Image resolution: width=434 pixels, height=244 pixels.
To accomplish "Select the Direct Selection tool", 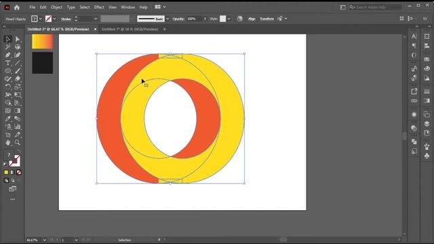I will click(18, 39).
